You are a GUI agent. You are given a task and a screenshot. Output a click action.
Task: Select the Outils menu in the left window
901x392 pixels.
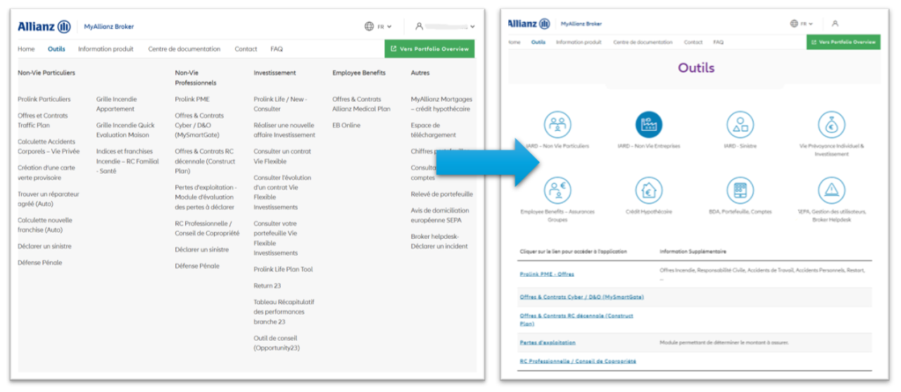56,49
